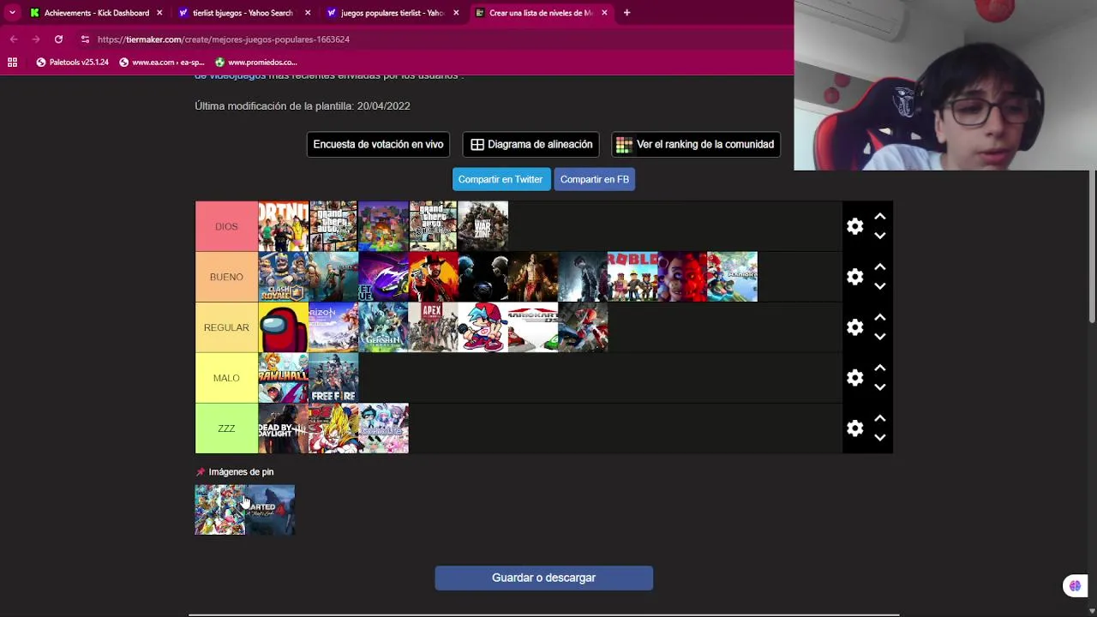The image size is (1097, 617).
Task: Move BUENO row down with chevron
Action: coord(879,286)
